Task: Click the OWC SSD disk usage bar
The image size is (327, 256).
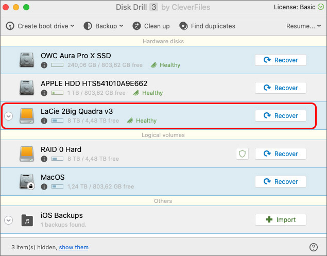Action: [57, 65]
